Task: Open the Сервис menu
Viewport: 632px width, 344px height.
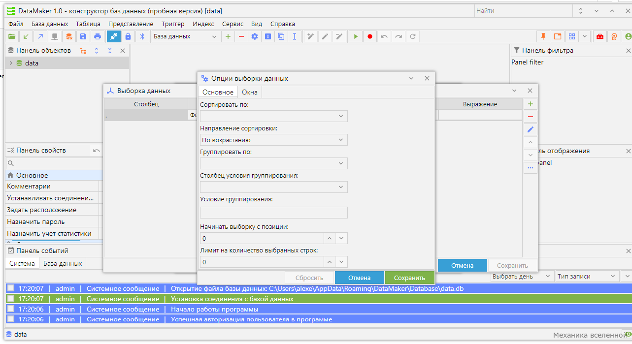Action: point(233,24)
